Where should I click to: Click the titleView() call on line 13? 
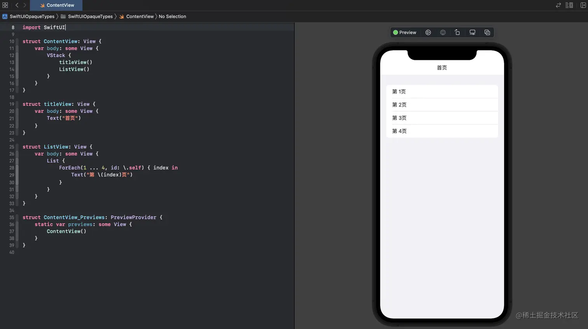[75, 62]
